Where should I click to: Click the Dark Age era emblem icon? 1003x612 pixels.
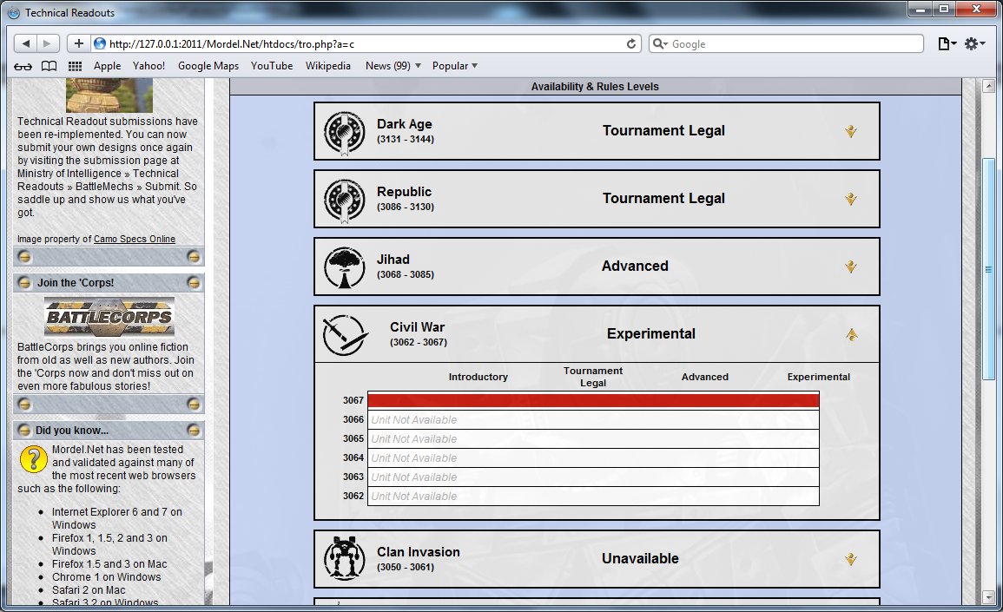tap(345, 132)
